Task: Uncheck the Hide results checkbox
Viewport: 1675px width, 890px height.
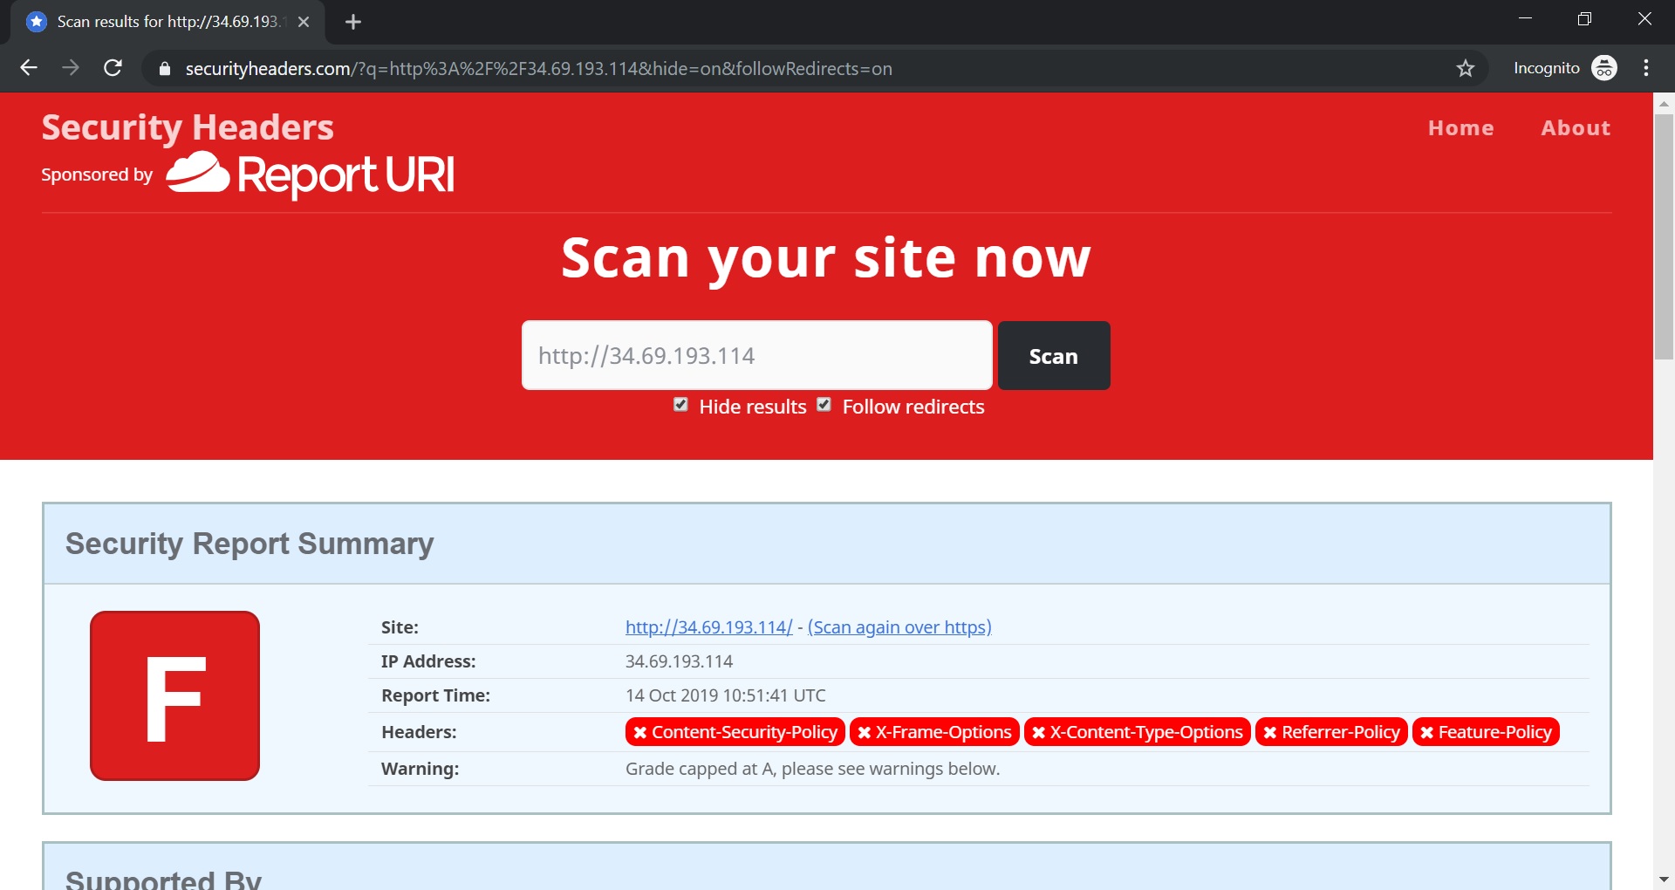Action: [681, 405]
